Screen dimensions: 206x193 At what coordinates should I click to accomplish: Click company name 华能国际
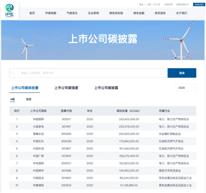38,119
